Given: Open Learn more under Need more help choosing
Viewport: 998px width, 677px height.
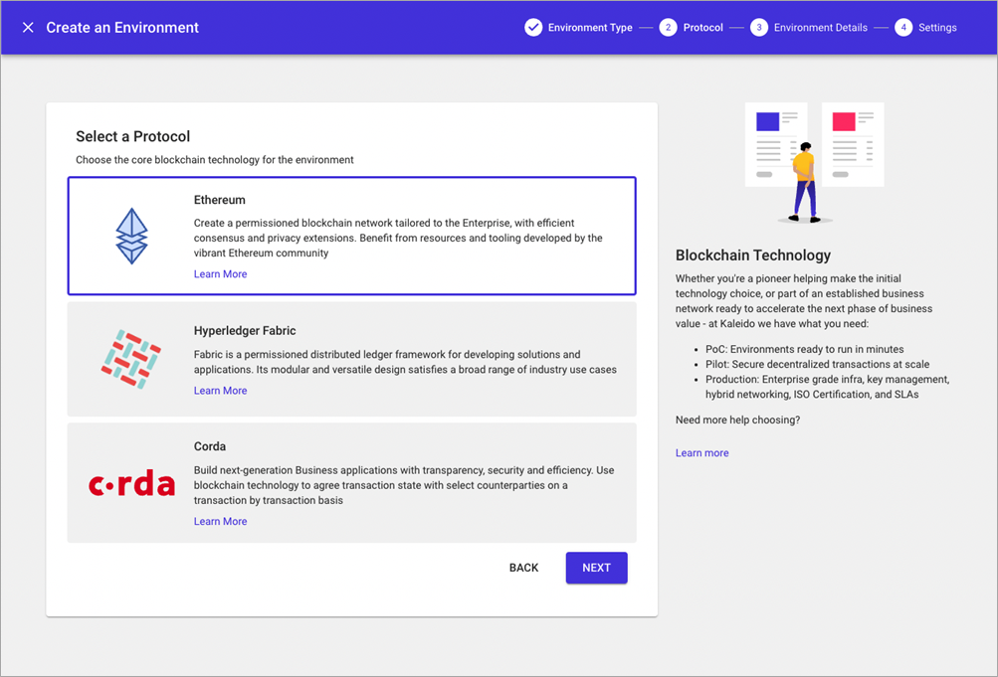Looking at the screenshot, I should pos(701,453).
